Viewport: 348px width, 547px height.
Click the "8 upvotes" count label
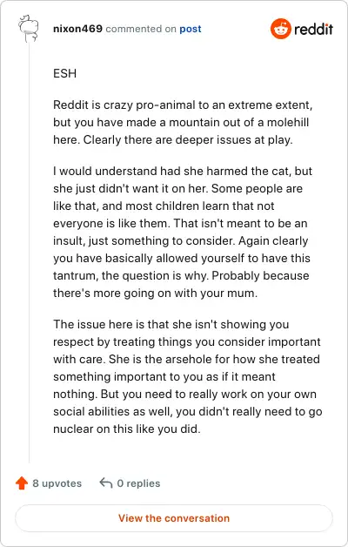click(x=57, y=483)
